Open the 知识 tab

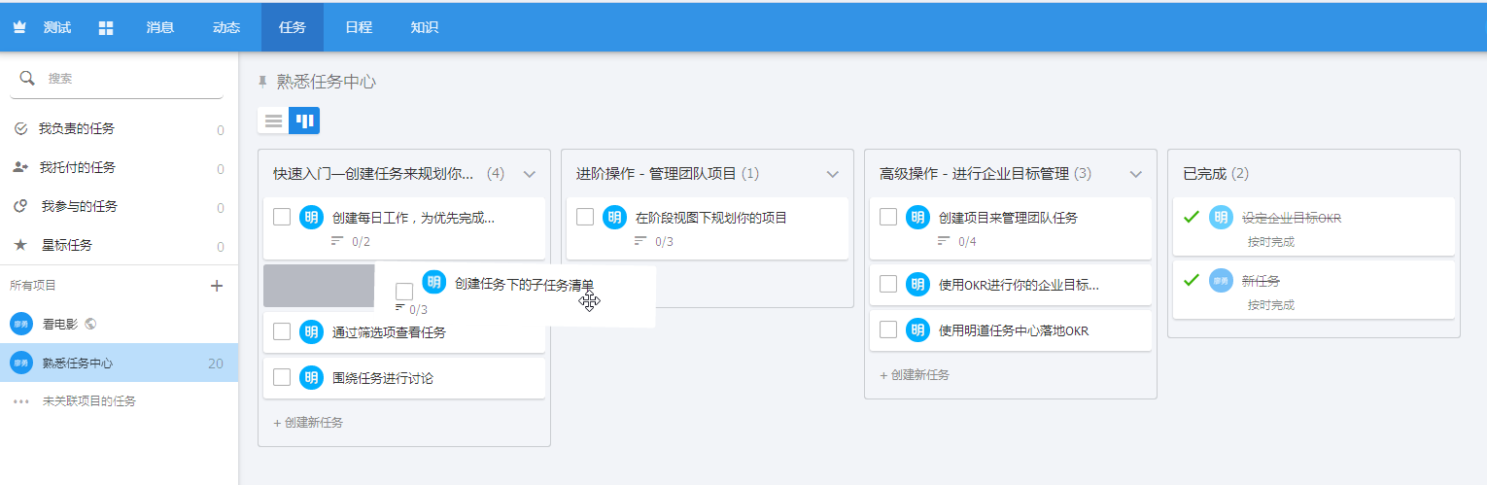tap(425, 27)
